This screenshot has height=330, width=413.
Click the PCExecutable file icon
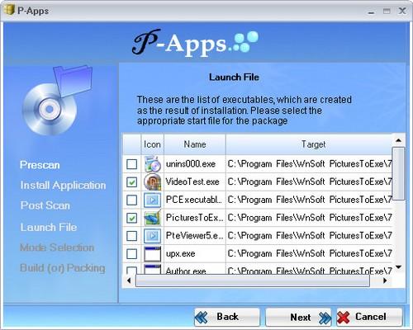(x=153, y=200)
